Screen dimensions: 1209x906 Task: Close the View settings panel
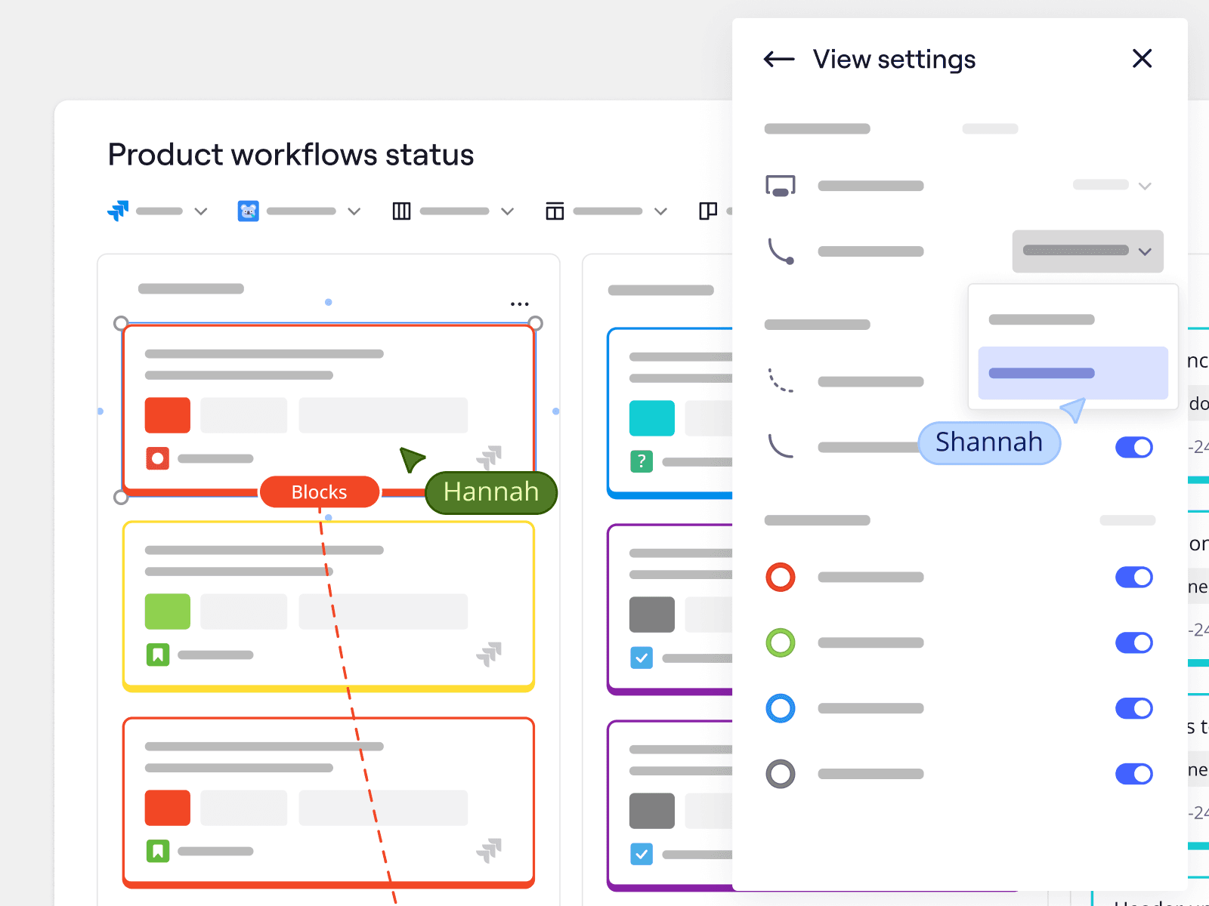tap(1142, 59)
